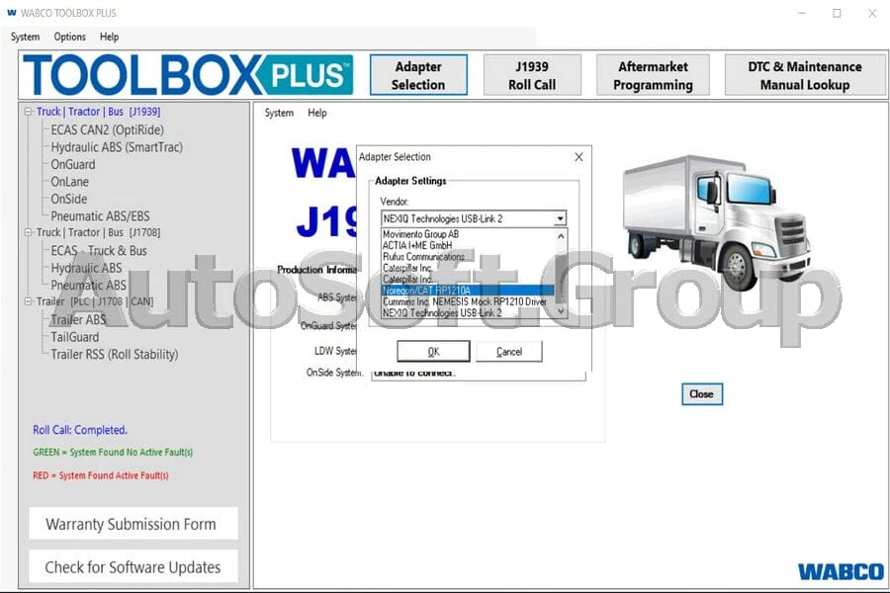Collapse the Truck | Tractor | Bus [J1708] node
This screenshot has width=890, height=593.
[x=28, y=232]
